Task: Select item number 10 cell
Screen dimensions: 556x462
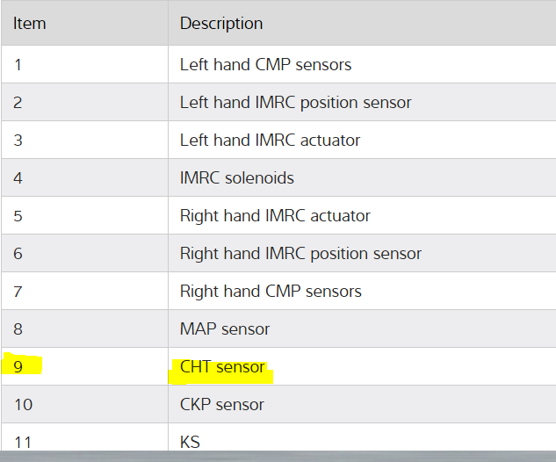Action: point(22,405)
